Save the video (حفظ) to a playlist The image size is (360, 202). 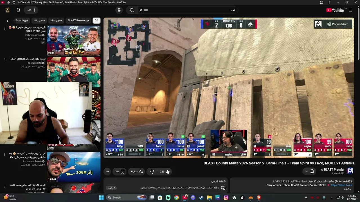point(120,172)
